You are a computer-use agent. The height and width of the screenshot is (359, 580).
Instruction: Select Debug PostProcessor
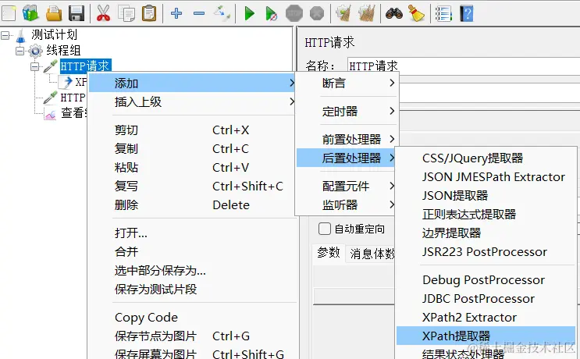tap(486, 279)
